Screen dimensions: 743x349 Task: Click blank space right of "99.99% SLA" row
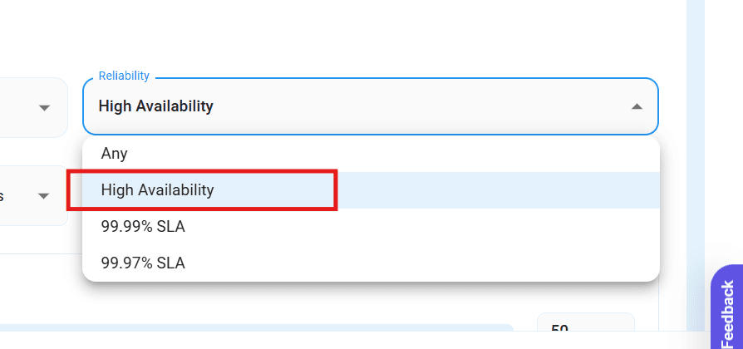coord(416,227)
